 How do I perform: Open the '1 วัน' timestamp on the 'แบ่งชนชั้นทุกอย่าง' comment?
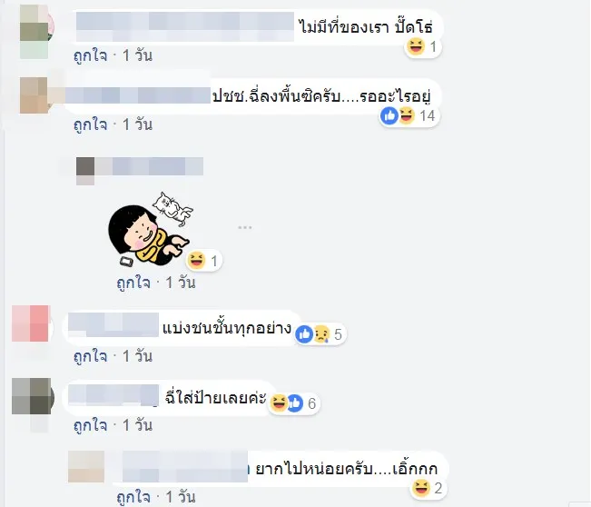coord(138,356)
